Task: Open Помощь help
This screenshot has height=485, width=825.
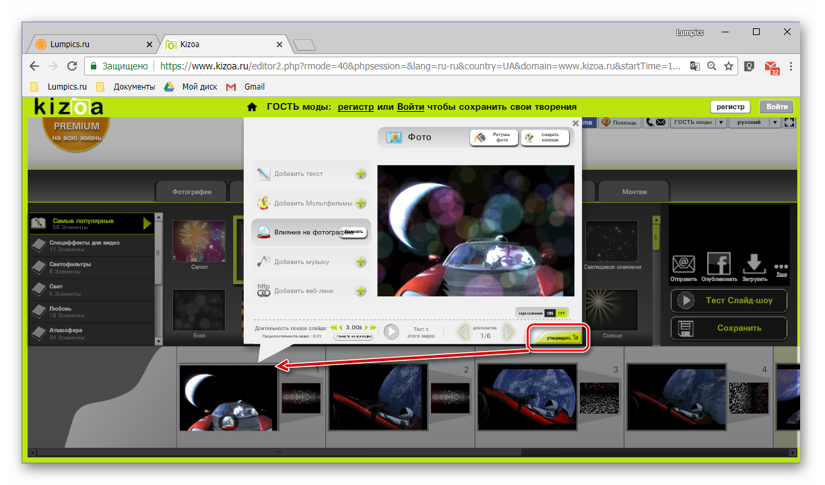Action: (x=620, y=123)
